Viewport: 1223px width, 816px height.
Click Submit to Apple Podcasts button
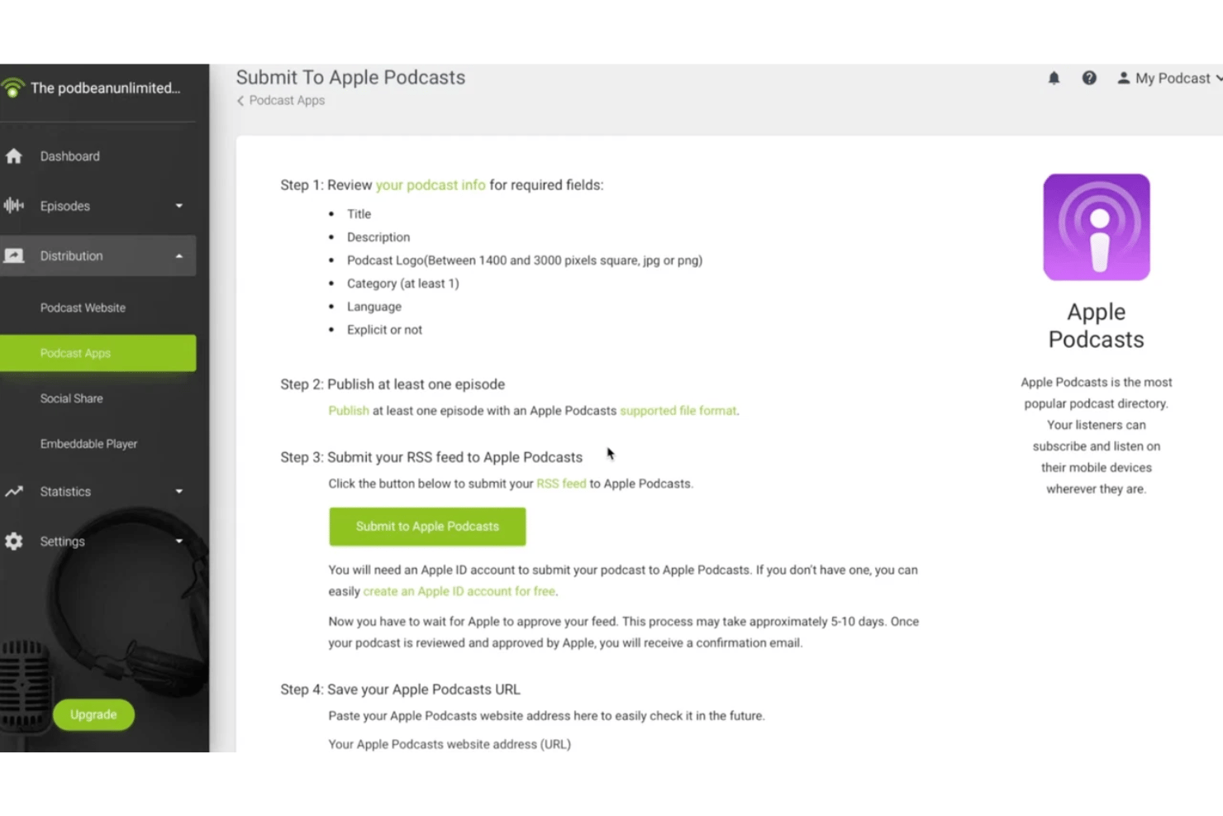pyautogui.click(x=427, y=527)
